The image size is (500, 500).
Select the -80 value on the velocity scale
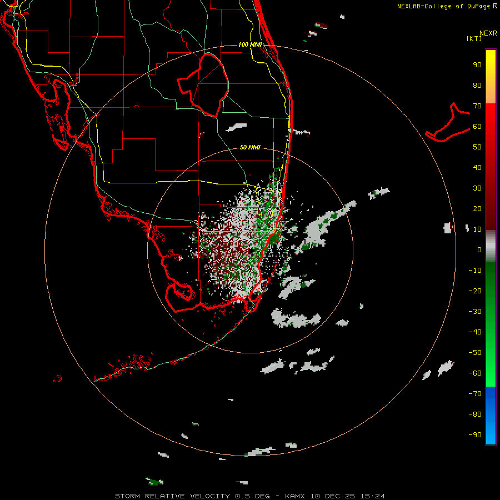click(475, 414)
